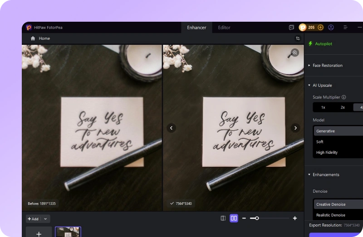Viewport: 363px width, 237px height.
Task: Select the 1x scale multiplier
Action: (323, 108)
